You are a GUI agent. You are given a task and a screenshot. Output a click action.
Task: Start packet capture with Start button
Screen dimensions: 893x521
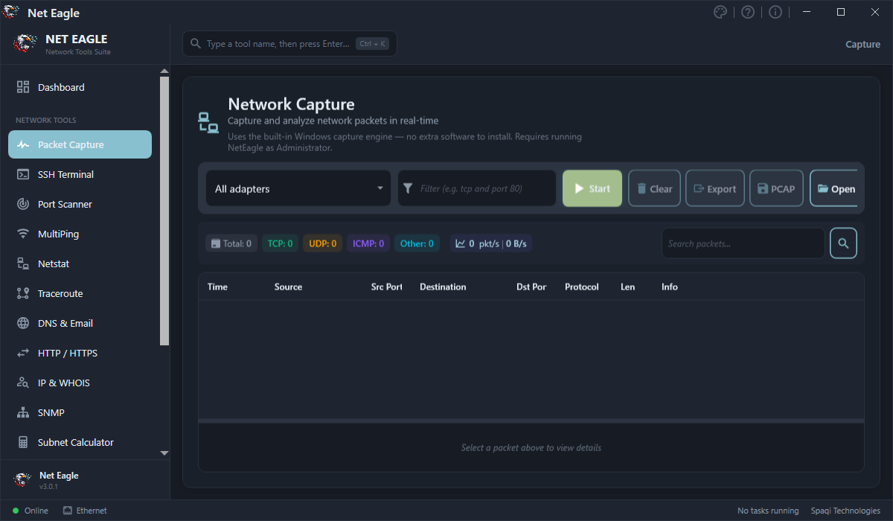click(592, 188)
